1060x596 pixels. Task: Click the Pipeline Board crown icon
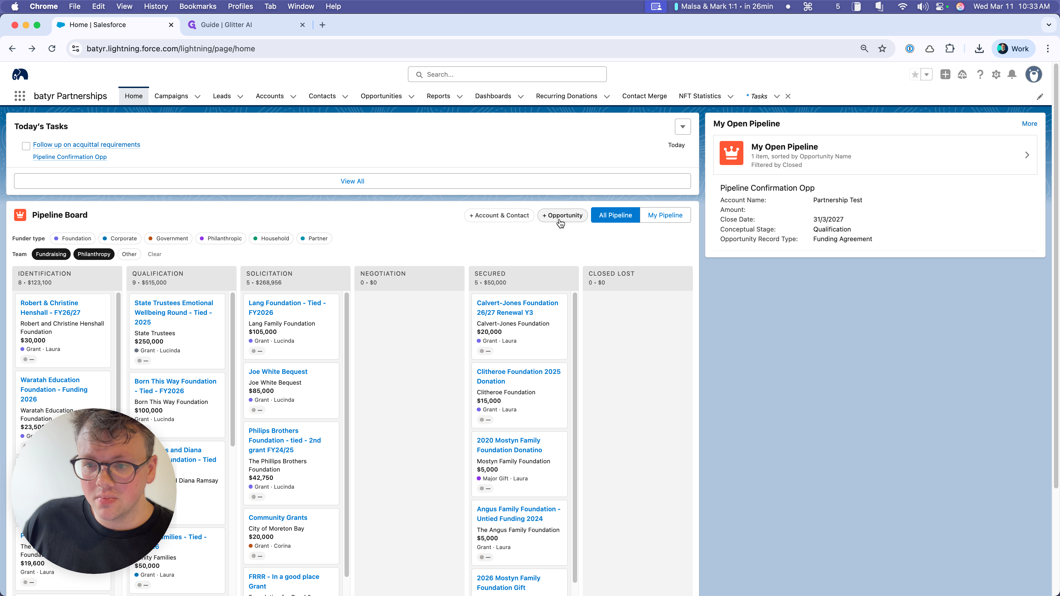coord(20,215)
